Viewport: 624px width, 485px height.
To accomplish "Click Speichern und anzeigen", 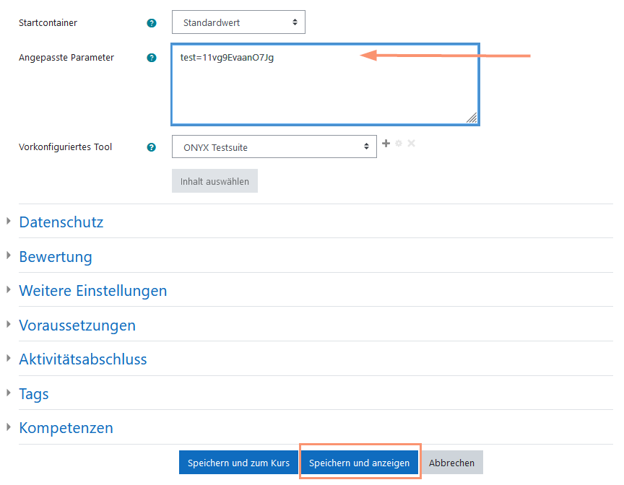I will coord(360,462).
